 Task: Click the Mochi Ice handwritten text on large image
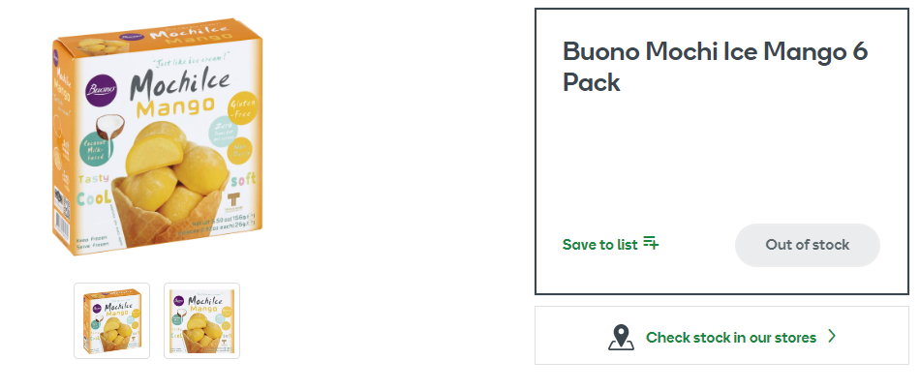tap(179, 83)
